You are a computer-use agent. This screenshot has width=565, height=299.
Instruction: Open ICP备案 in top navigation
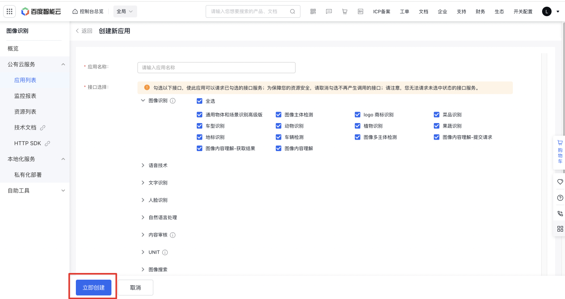coord(382,11)
